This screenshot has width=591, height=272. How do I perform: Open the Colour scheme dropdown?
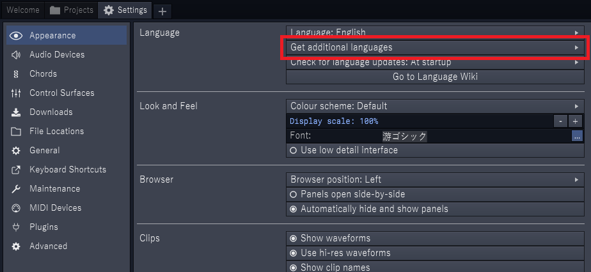click(x=434, y=106)
